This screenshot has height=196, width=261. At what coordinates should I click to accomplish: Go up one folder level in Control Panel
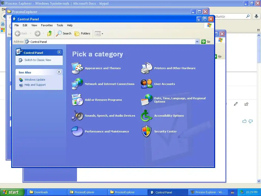50,33
